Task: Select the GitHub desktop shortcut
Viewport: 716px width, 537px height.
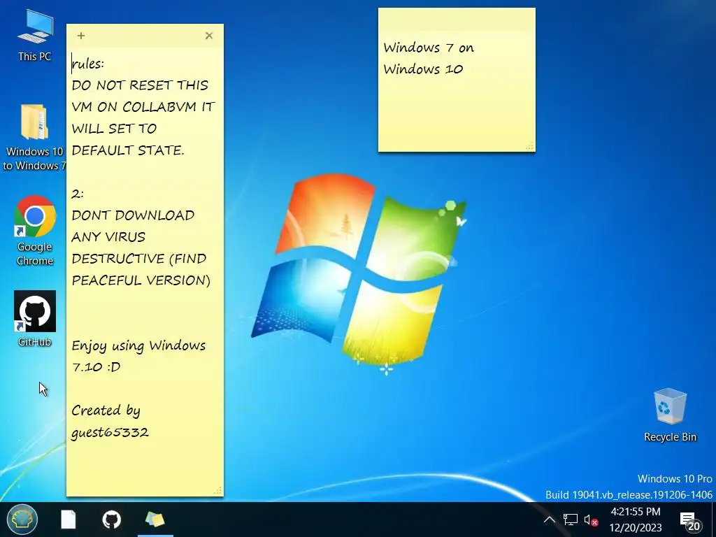Action: 35,318
